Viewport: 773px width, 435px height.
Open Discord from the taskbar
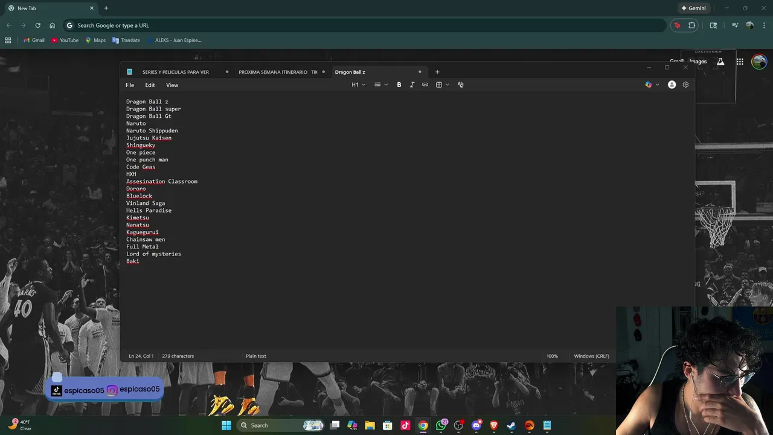point(476,425)
